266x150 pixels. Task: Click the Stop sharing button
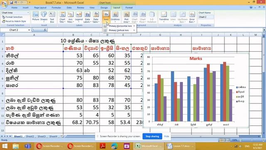tap(153, 136)
